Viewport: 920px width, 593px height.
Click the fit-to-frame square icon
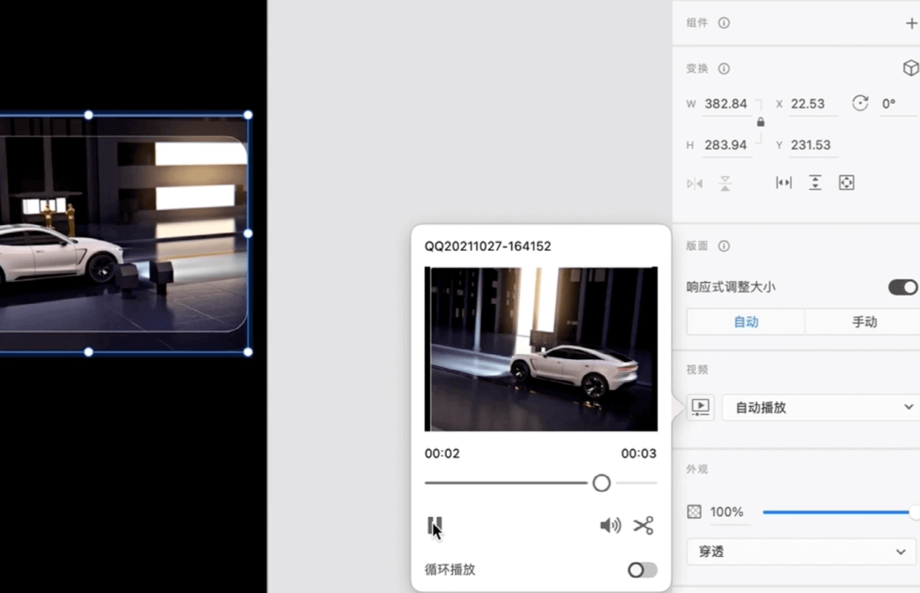pyautogui.click(x=846, y=183)
